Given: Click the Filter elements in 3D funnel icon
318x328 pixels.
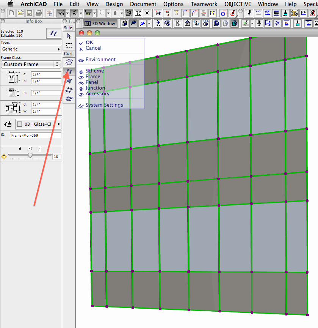Looking at the screenshot, I should pos(259,24).
